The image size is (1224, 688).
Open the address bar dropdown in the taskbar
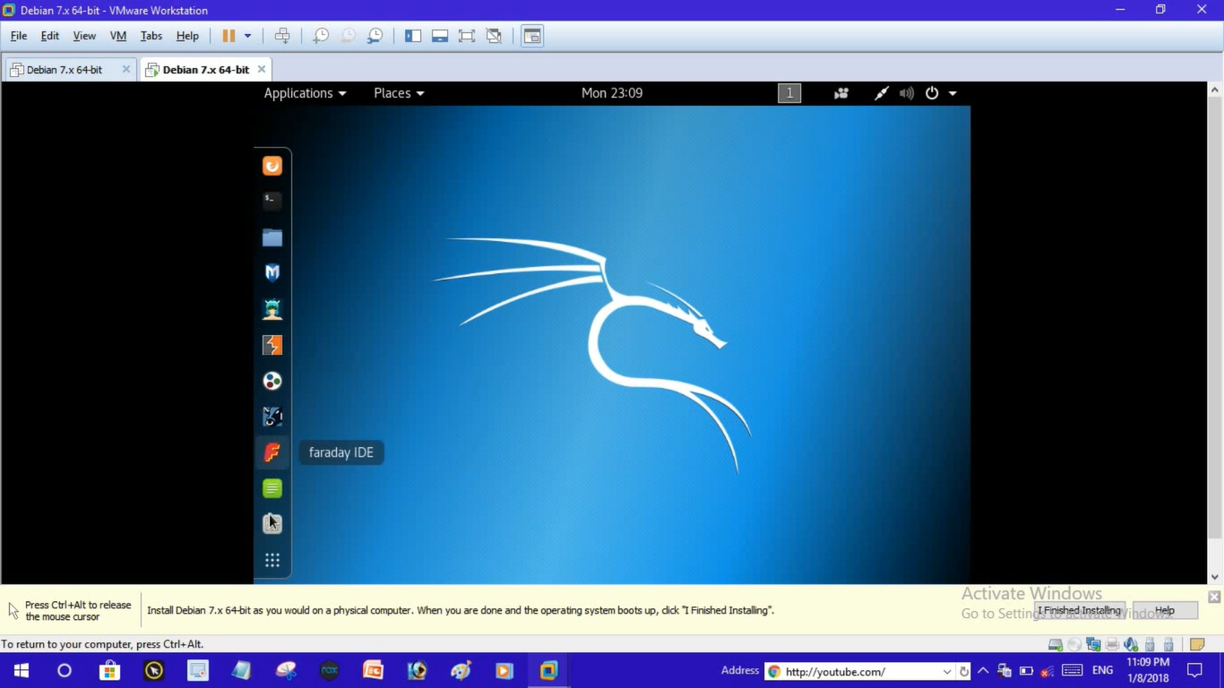click(x=947, y=671)
